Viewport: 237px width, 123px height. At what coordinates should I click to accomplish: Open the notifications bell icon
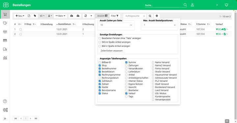[226, 5]
